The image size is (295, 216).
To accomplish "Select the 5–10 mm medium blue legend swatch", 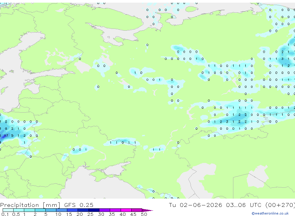I will tap(51, 210).
